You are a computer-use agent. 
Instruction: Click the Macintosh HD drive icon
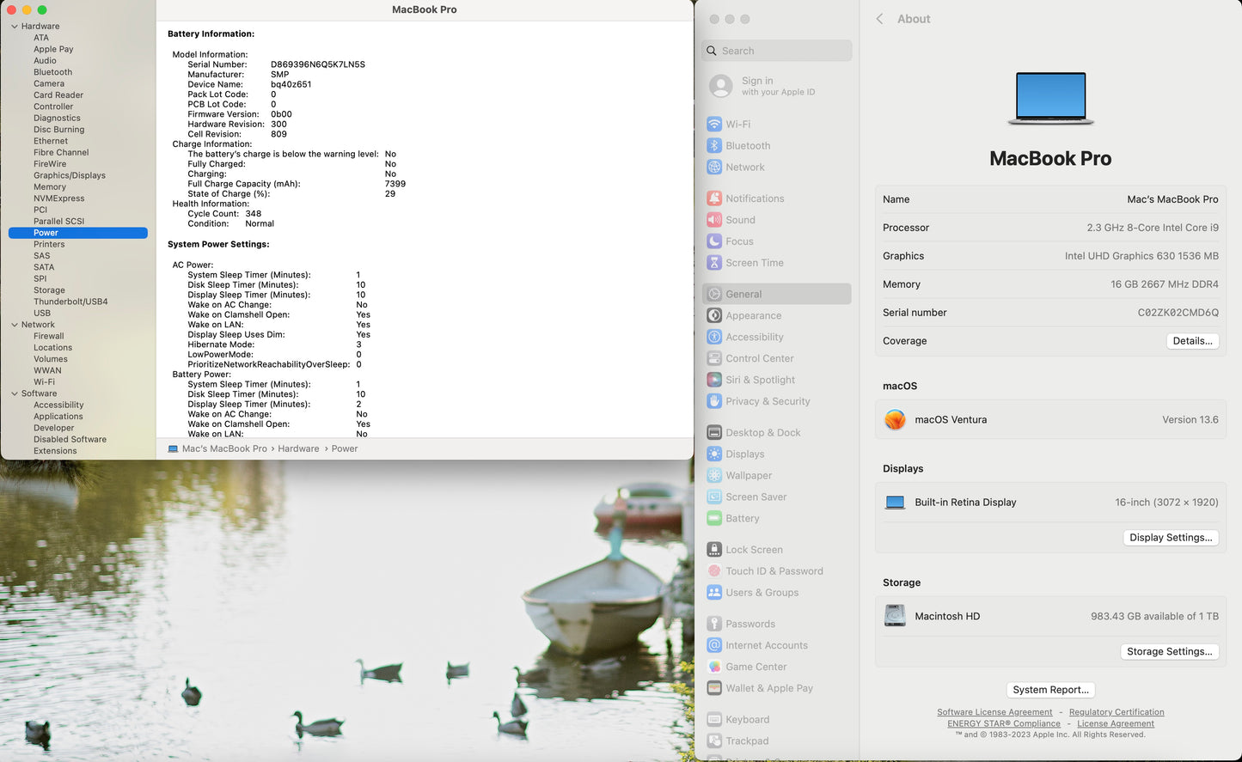point(895,616)
